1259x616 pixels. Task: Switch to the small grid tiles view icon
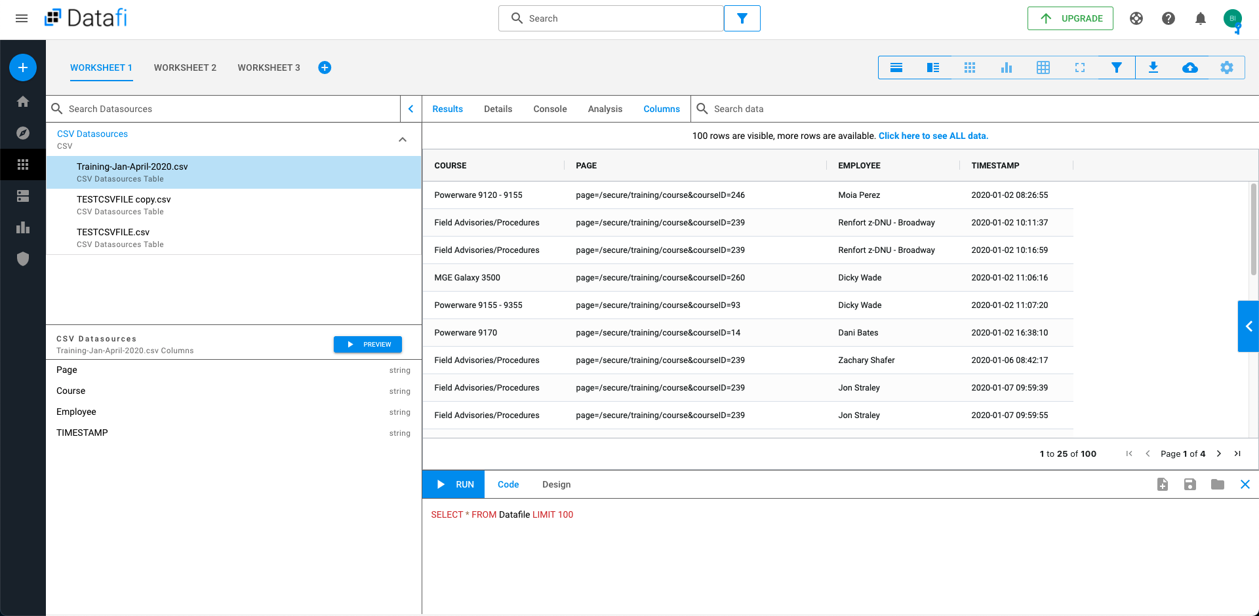coord(970,67)
